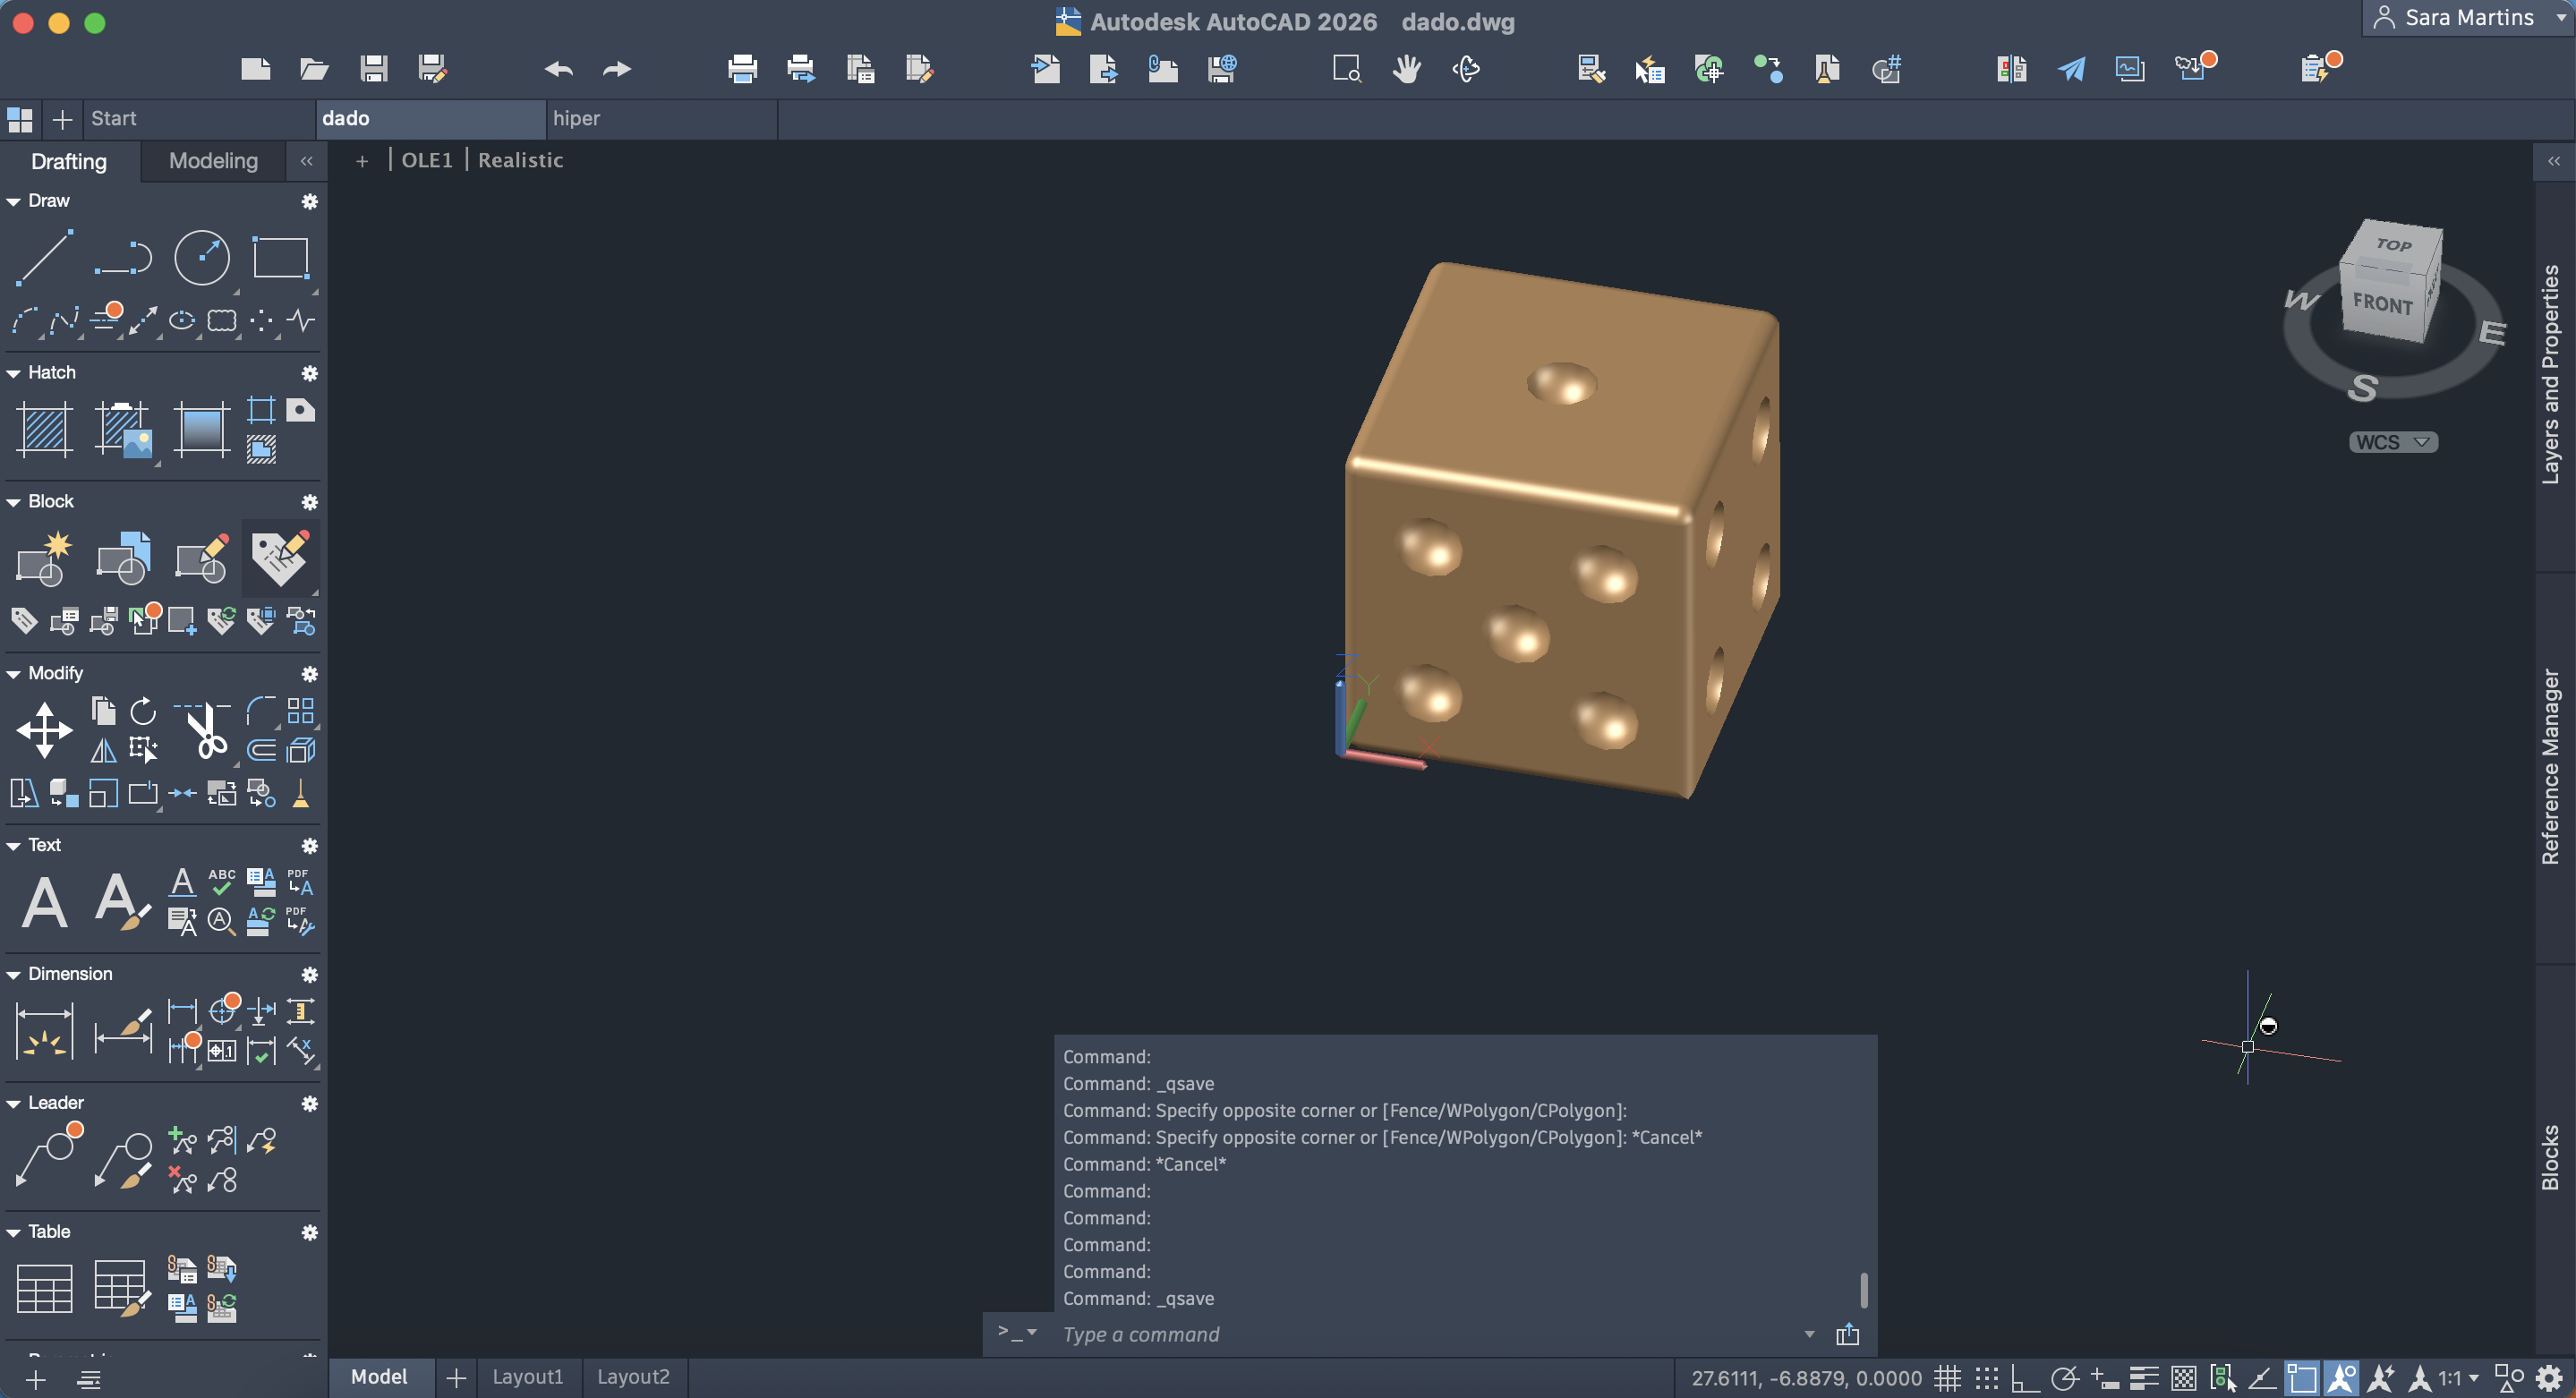2576x1398 pixels.
Task: Collapse the Dimension panel section
Action: click(x=14, y=974)
